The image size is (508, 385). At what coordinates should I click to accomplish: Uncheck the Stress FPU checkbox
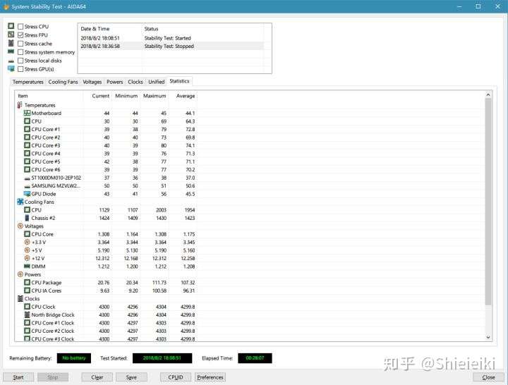pos(20,35)
